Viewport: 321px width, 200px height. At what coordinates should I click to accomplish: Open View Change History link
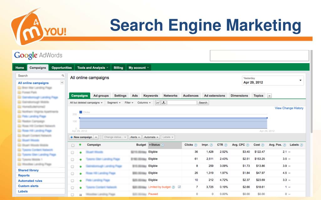[289, 108]
